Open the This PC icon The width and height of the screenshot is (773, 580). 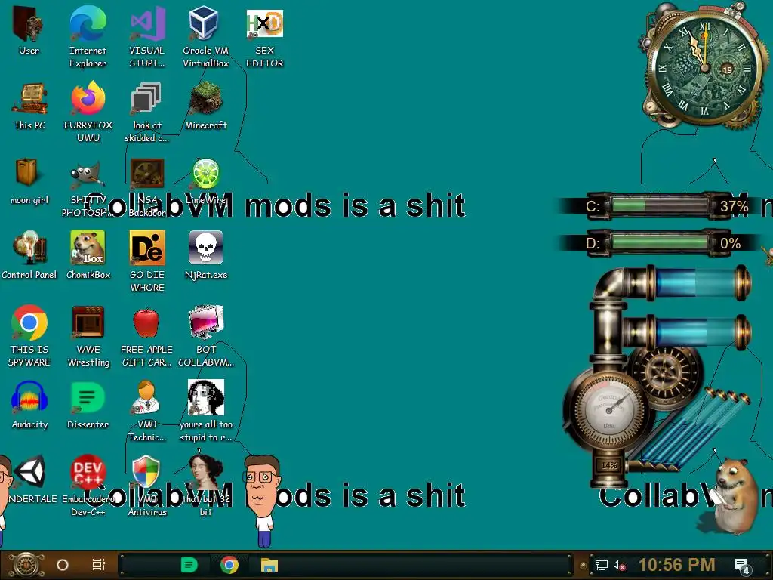point(29,99)
